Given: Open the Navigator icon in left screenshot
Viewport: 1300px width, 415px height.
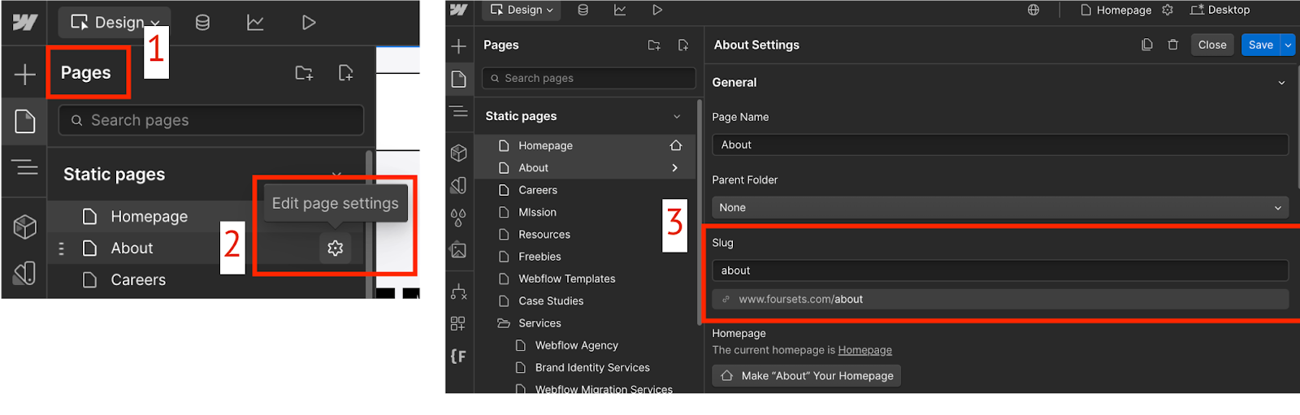Looking at the screenshot, I should pyautogui.click(x=24, y=167).
